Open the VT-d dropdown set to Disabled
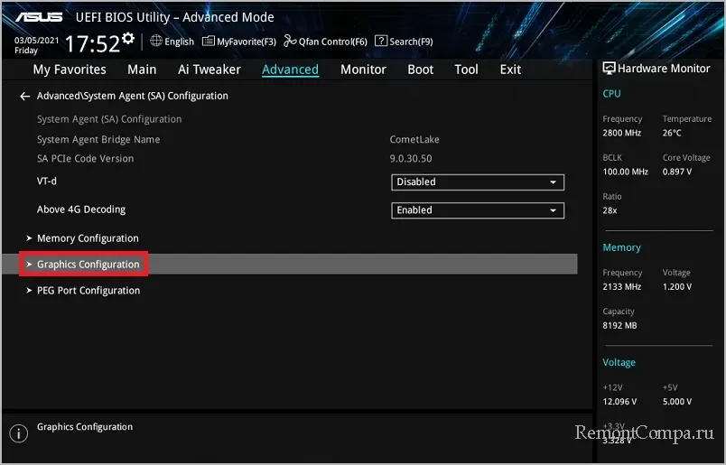This screenshot has width=726, height=465. pos(478,182)
